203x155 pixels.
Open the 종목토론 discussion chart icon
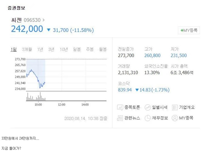click(x=120, y=107)
